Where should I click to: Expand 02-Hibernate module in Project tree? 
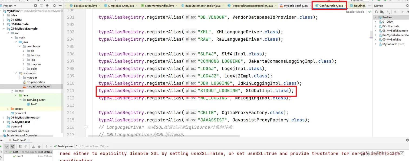[x=4, y=24]
